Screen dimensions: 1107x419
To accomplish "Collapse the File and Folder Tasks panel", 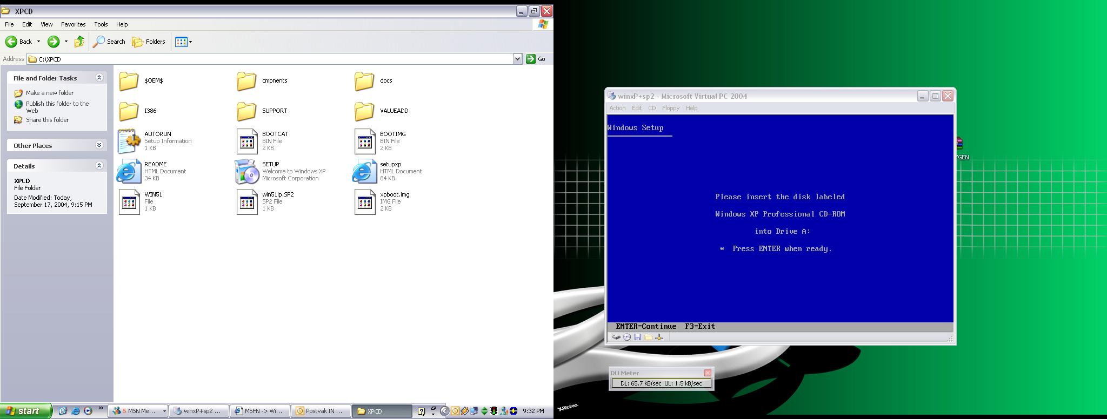I will coord(99,78).
